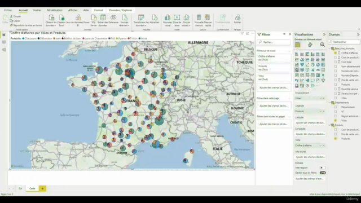This screenshot has height=203, width=361.
Task: Open the Format ribbon tab
Action: tap(99, 10)
